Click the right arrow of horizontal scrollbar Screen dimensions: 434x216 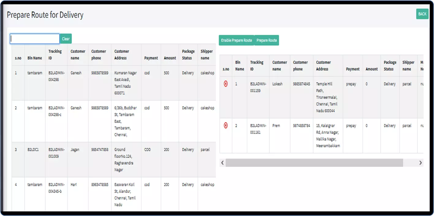(x=420, y=163)
